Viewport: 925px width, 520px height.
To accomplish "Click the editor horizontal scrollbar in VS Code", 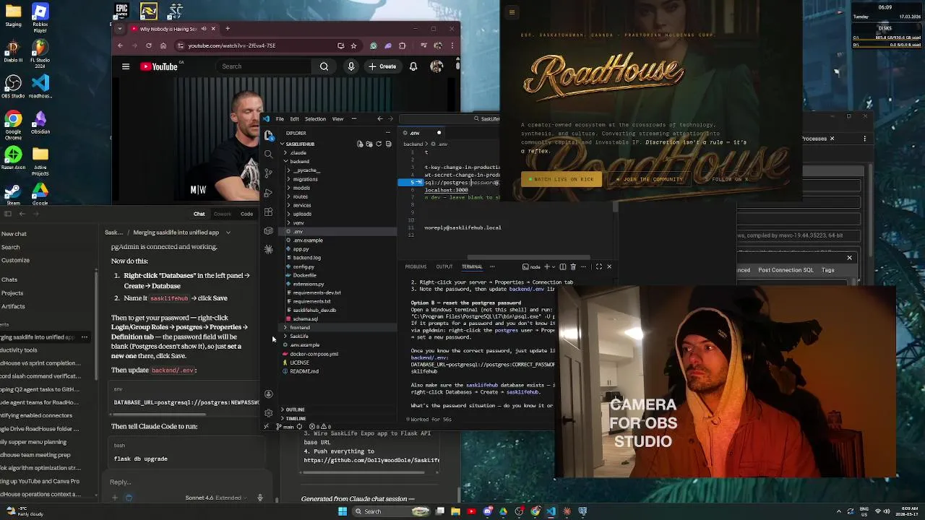I will (x=529, y=257).
